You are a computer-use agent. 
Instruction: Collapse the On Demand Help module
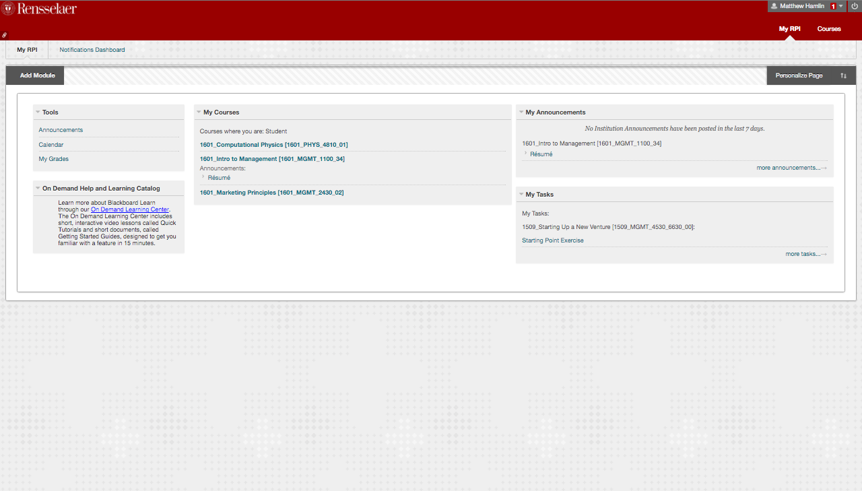click(38, 189)
